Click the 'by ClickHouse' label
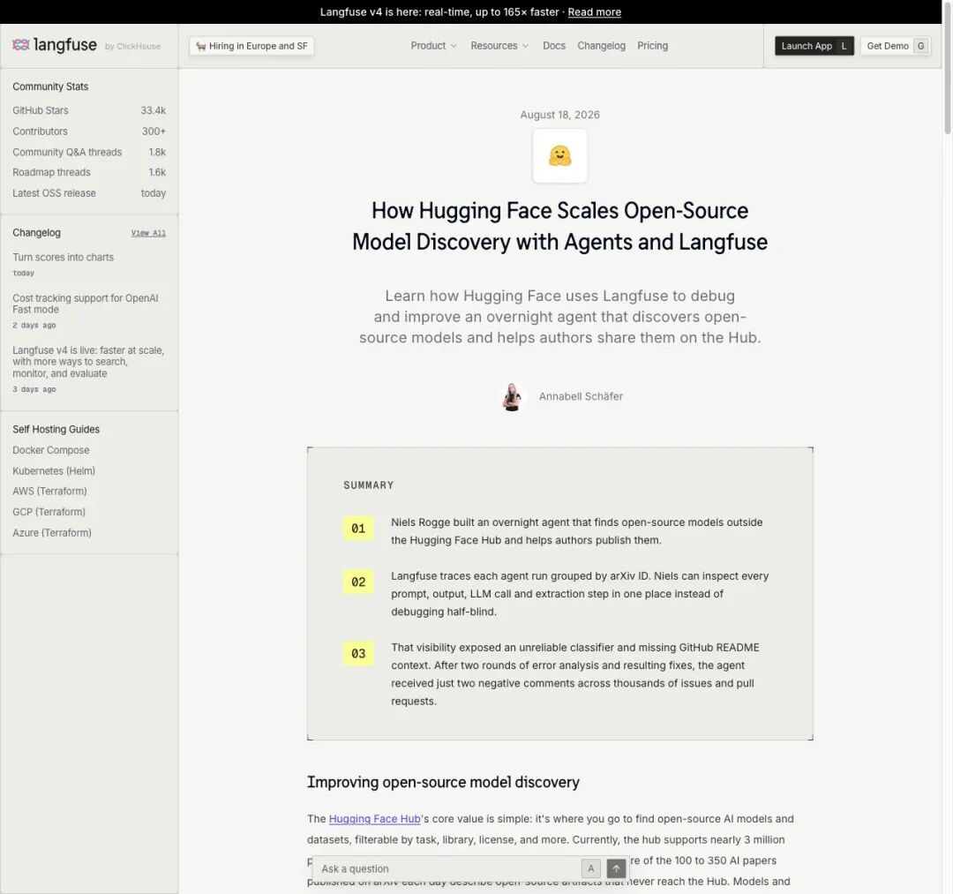 (132, 46)
